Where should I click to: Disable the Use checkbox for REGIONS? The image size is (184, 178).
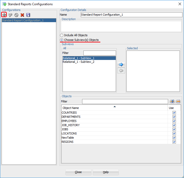point(174,142)
